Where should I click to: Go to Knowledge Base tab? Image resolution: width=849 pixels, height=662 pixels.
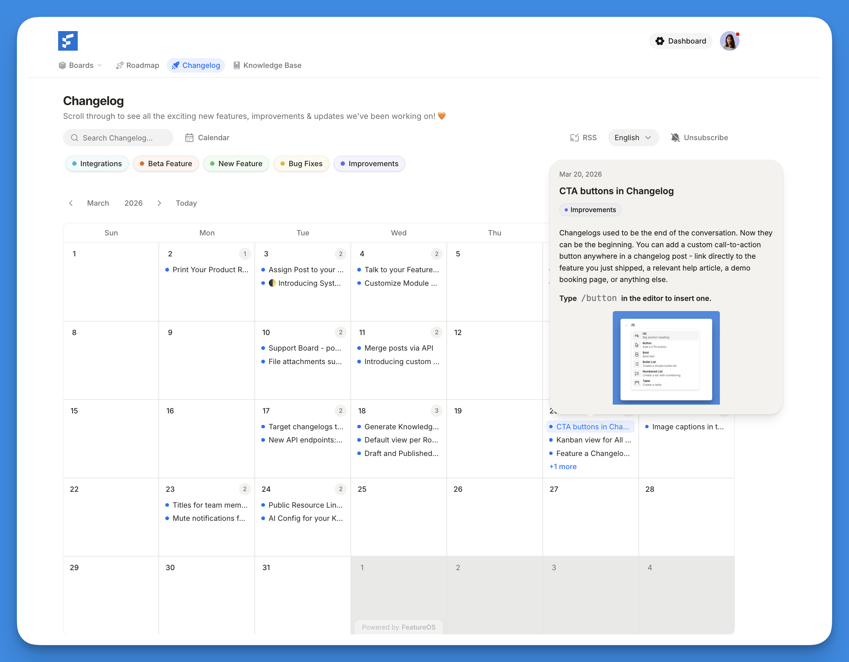click(x=267, y=65)
